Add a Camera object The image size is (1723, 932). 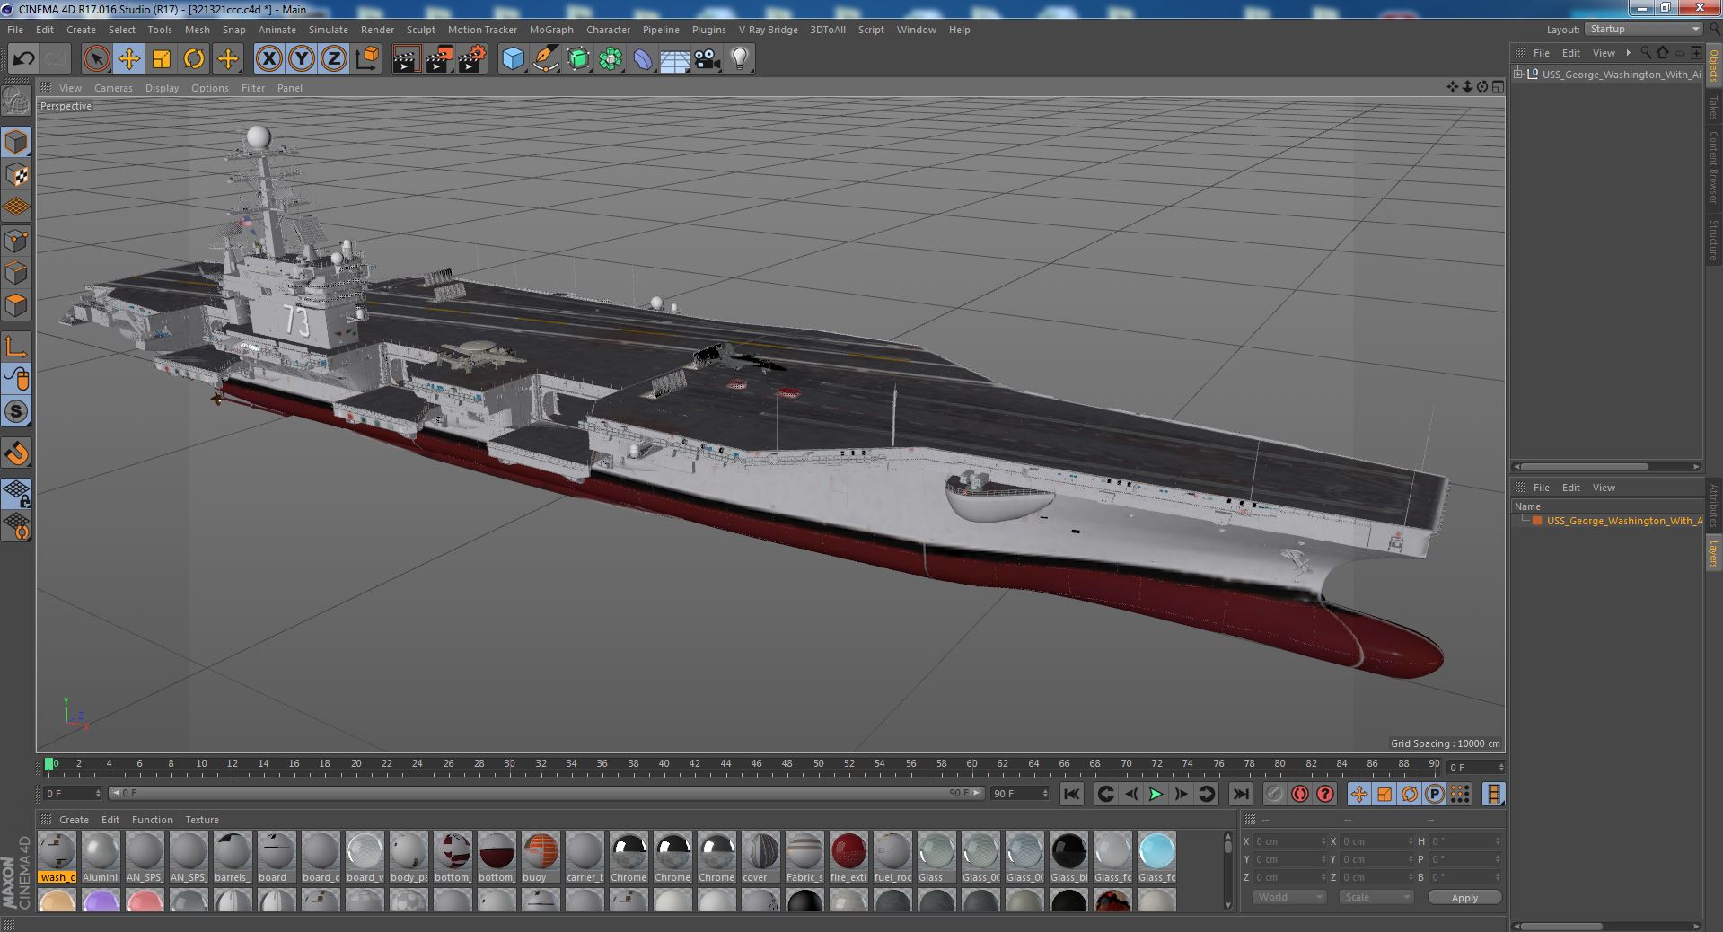[x=708, y=59]
